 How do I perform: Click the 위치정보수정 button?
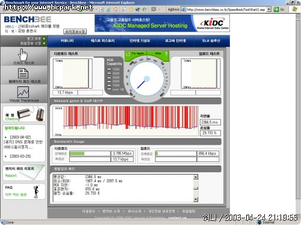click(x=75, y=31)
